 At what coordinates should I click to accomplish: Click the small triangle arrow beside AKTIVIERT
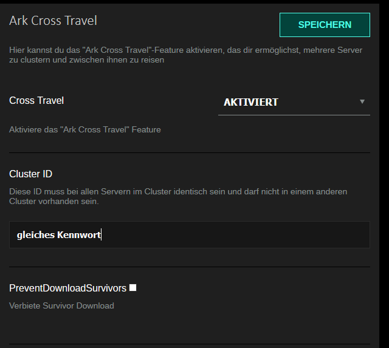362,101
